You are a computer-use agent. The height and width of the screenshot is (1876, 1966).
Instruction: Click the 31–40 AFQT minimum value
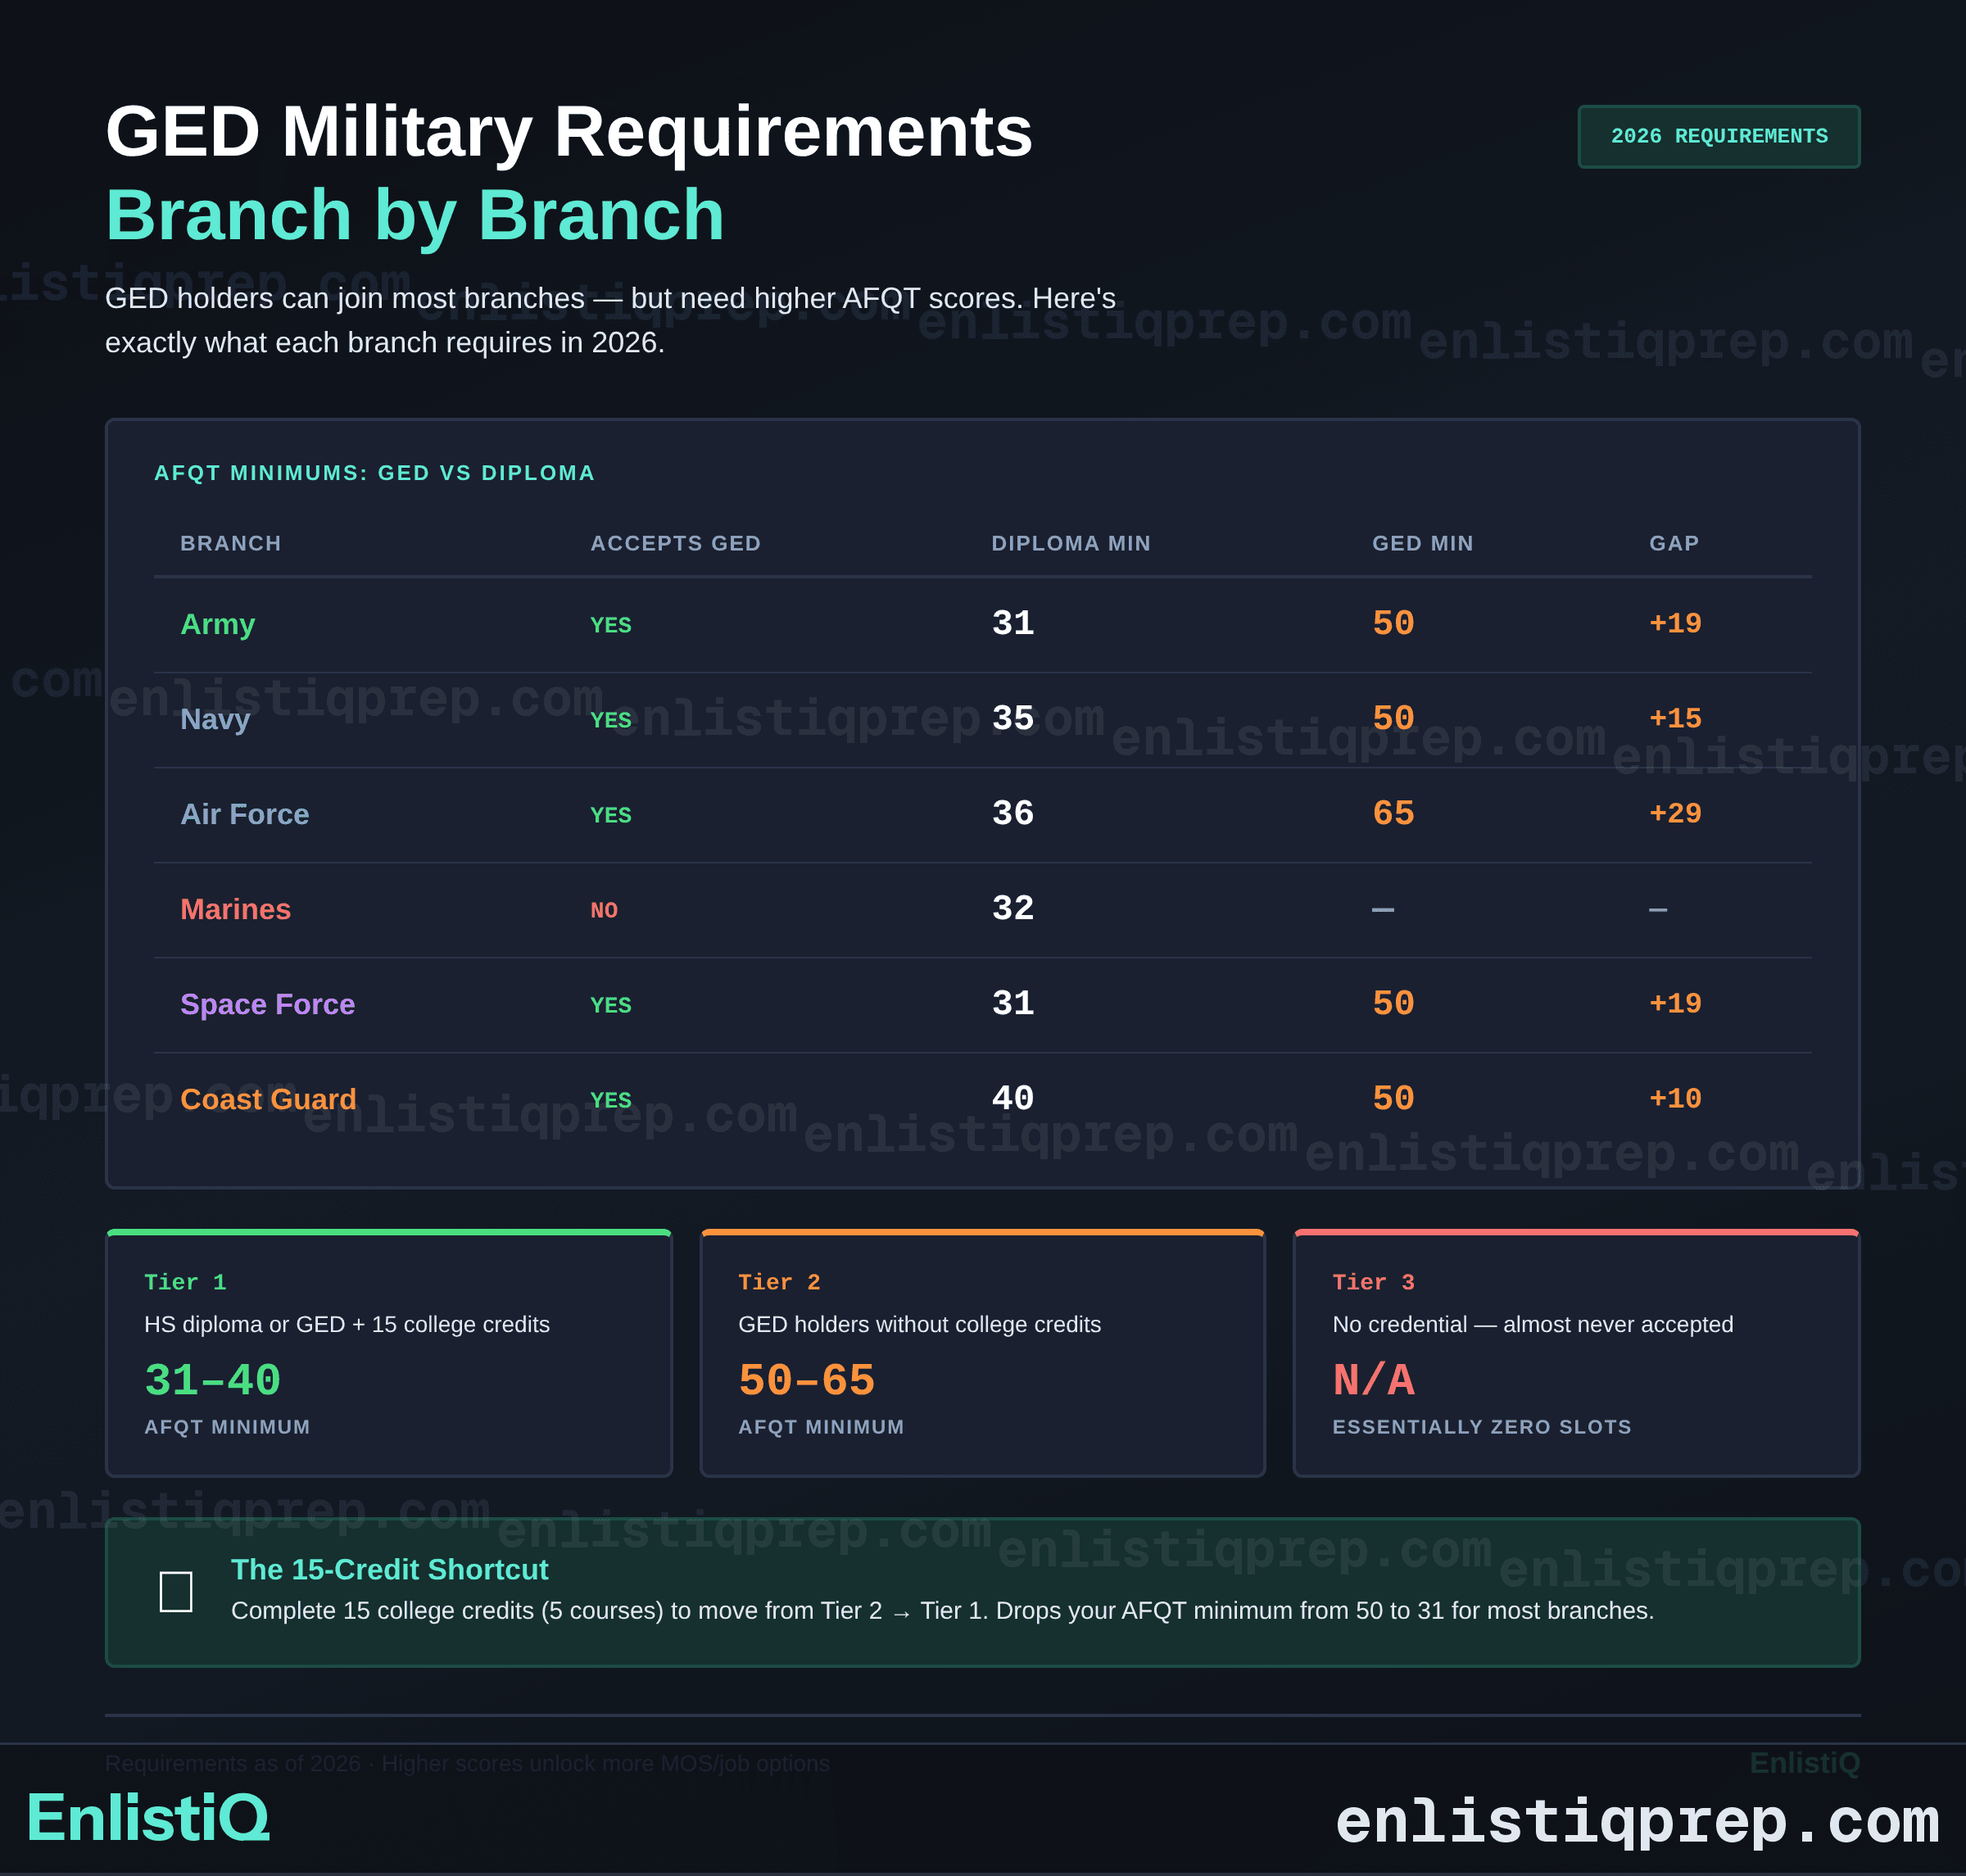(x=212, y=1381)
